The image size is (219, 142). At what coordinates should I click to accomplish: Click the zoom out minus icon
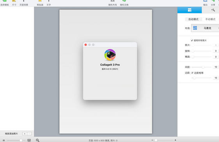[152, 140]
